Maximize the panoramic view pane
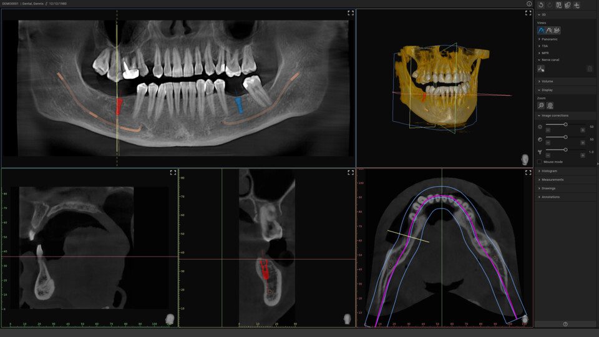This screenshot has width=599, height=337. tap(351, 13)
